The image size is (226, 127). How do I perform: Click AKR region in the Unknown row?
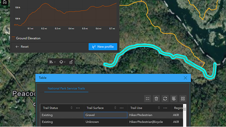coord(177,122)
